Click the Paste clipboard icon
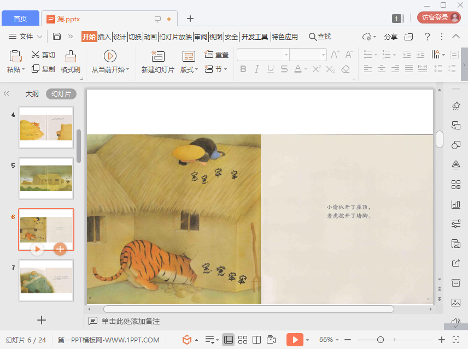The height and width of the screenshot is (349, 468). click(15, 56)
